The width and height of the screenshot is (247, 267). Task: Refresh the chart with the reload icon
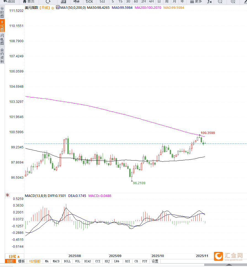(x=48, y=2)
